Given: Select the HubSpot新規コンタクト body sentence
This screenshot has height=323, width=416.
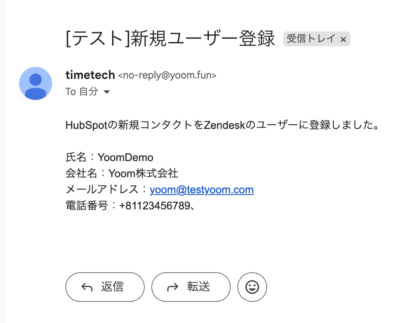Looking at the screenshot, I should [x=222, y=125].
